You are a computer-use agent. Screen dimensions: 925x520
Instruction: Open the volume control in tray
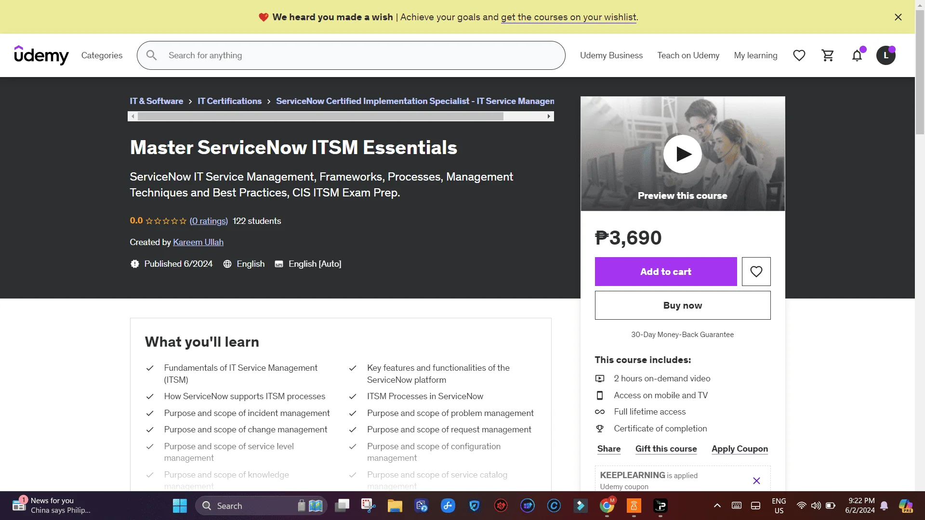point(816,506)
